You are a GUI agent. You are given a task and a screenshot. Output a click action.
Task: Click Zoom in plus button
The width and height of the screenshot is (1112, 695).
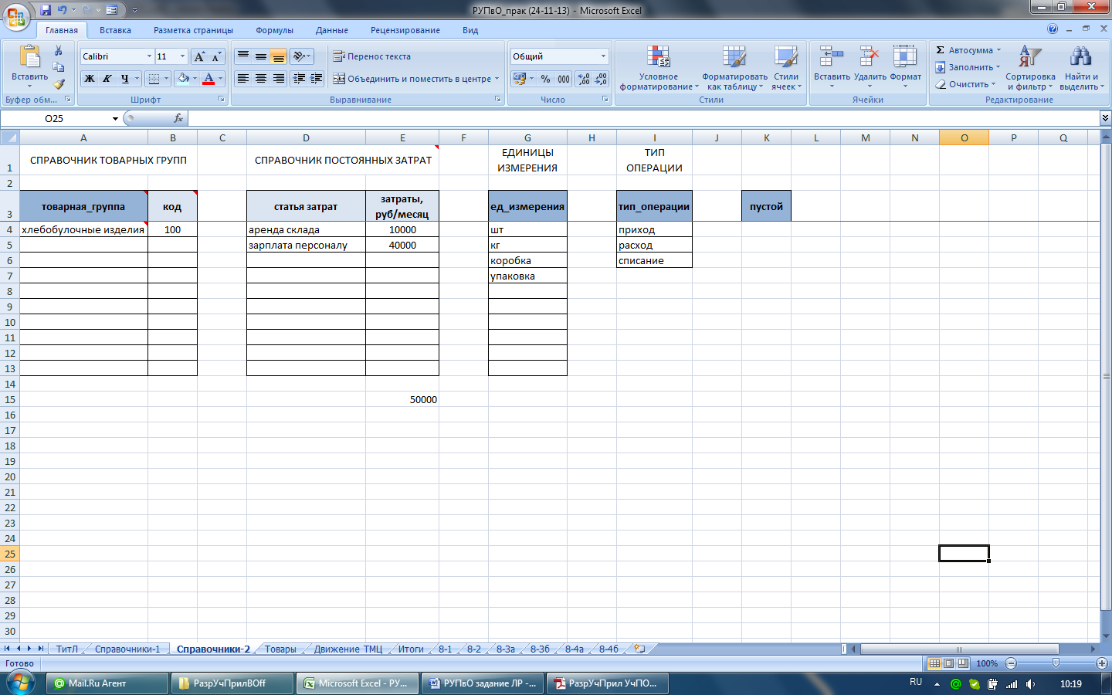(1102, 663)
